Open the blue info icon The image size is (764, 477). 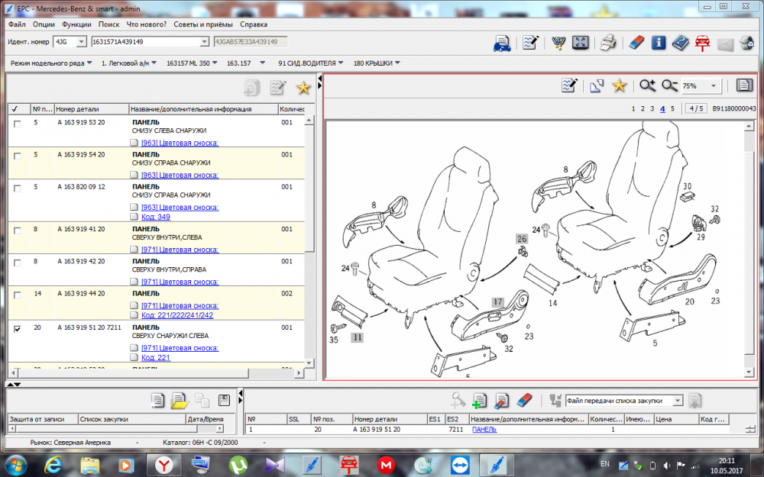[x=658, y=43]
